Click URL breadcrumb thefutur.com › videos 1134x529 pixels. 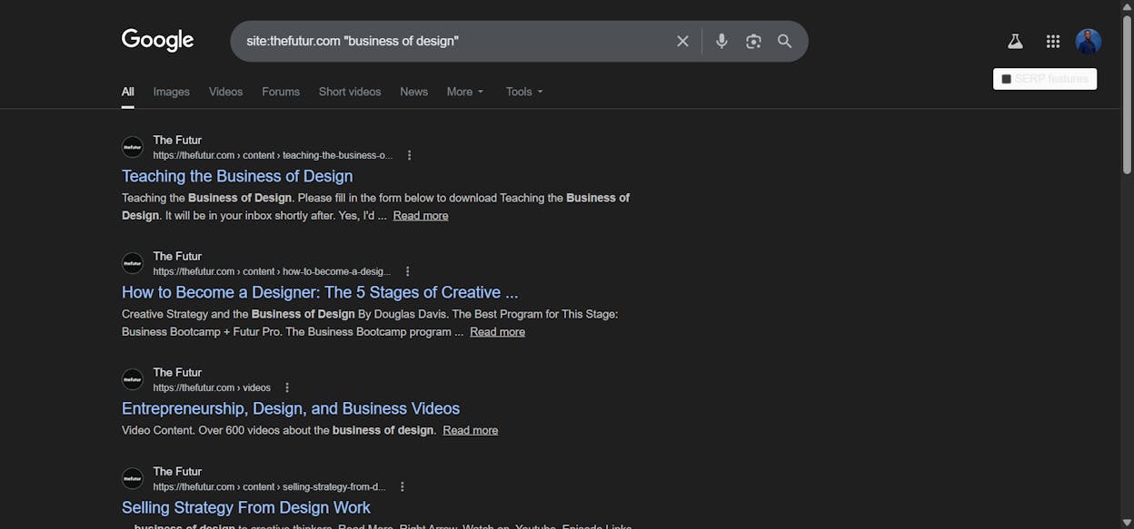[x=212, y=387]
